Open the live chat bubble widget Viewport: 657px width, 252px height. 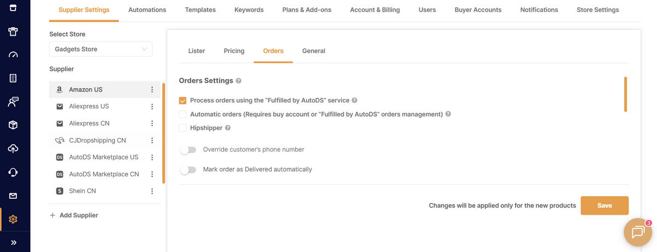point(637,232)
